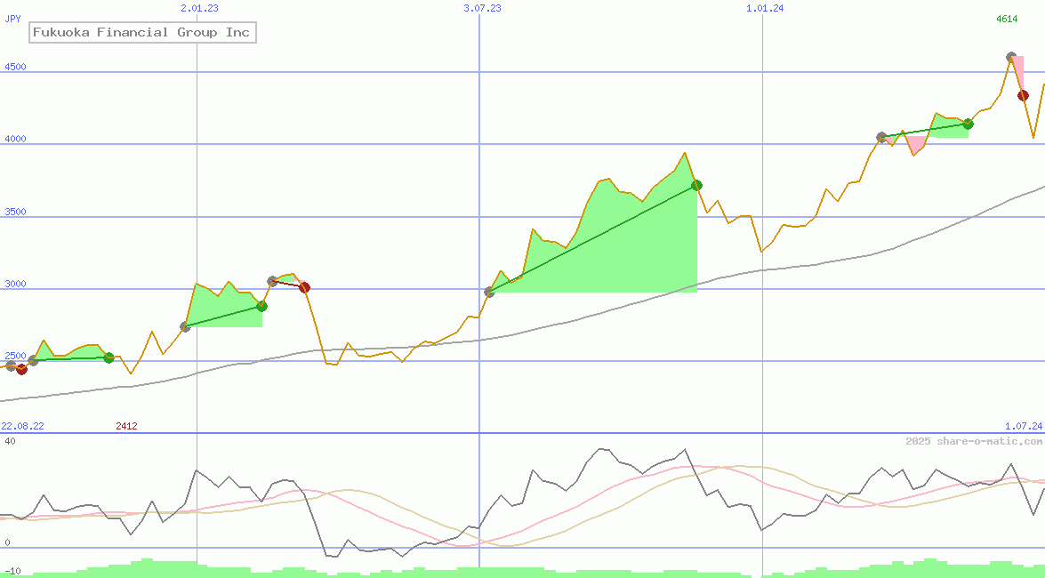Click the Fukuoka Financial Group Inc title box
The image size is (1045, 578).
pos(142,32)
